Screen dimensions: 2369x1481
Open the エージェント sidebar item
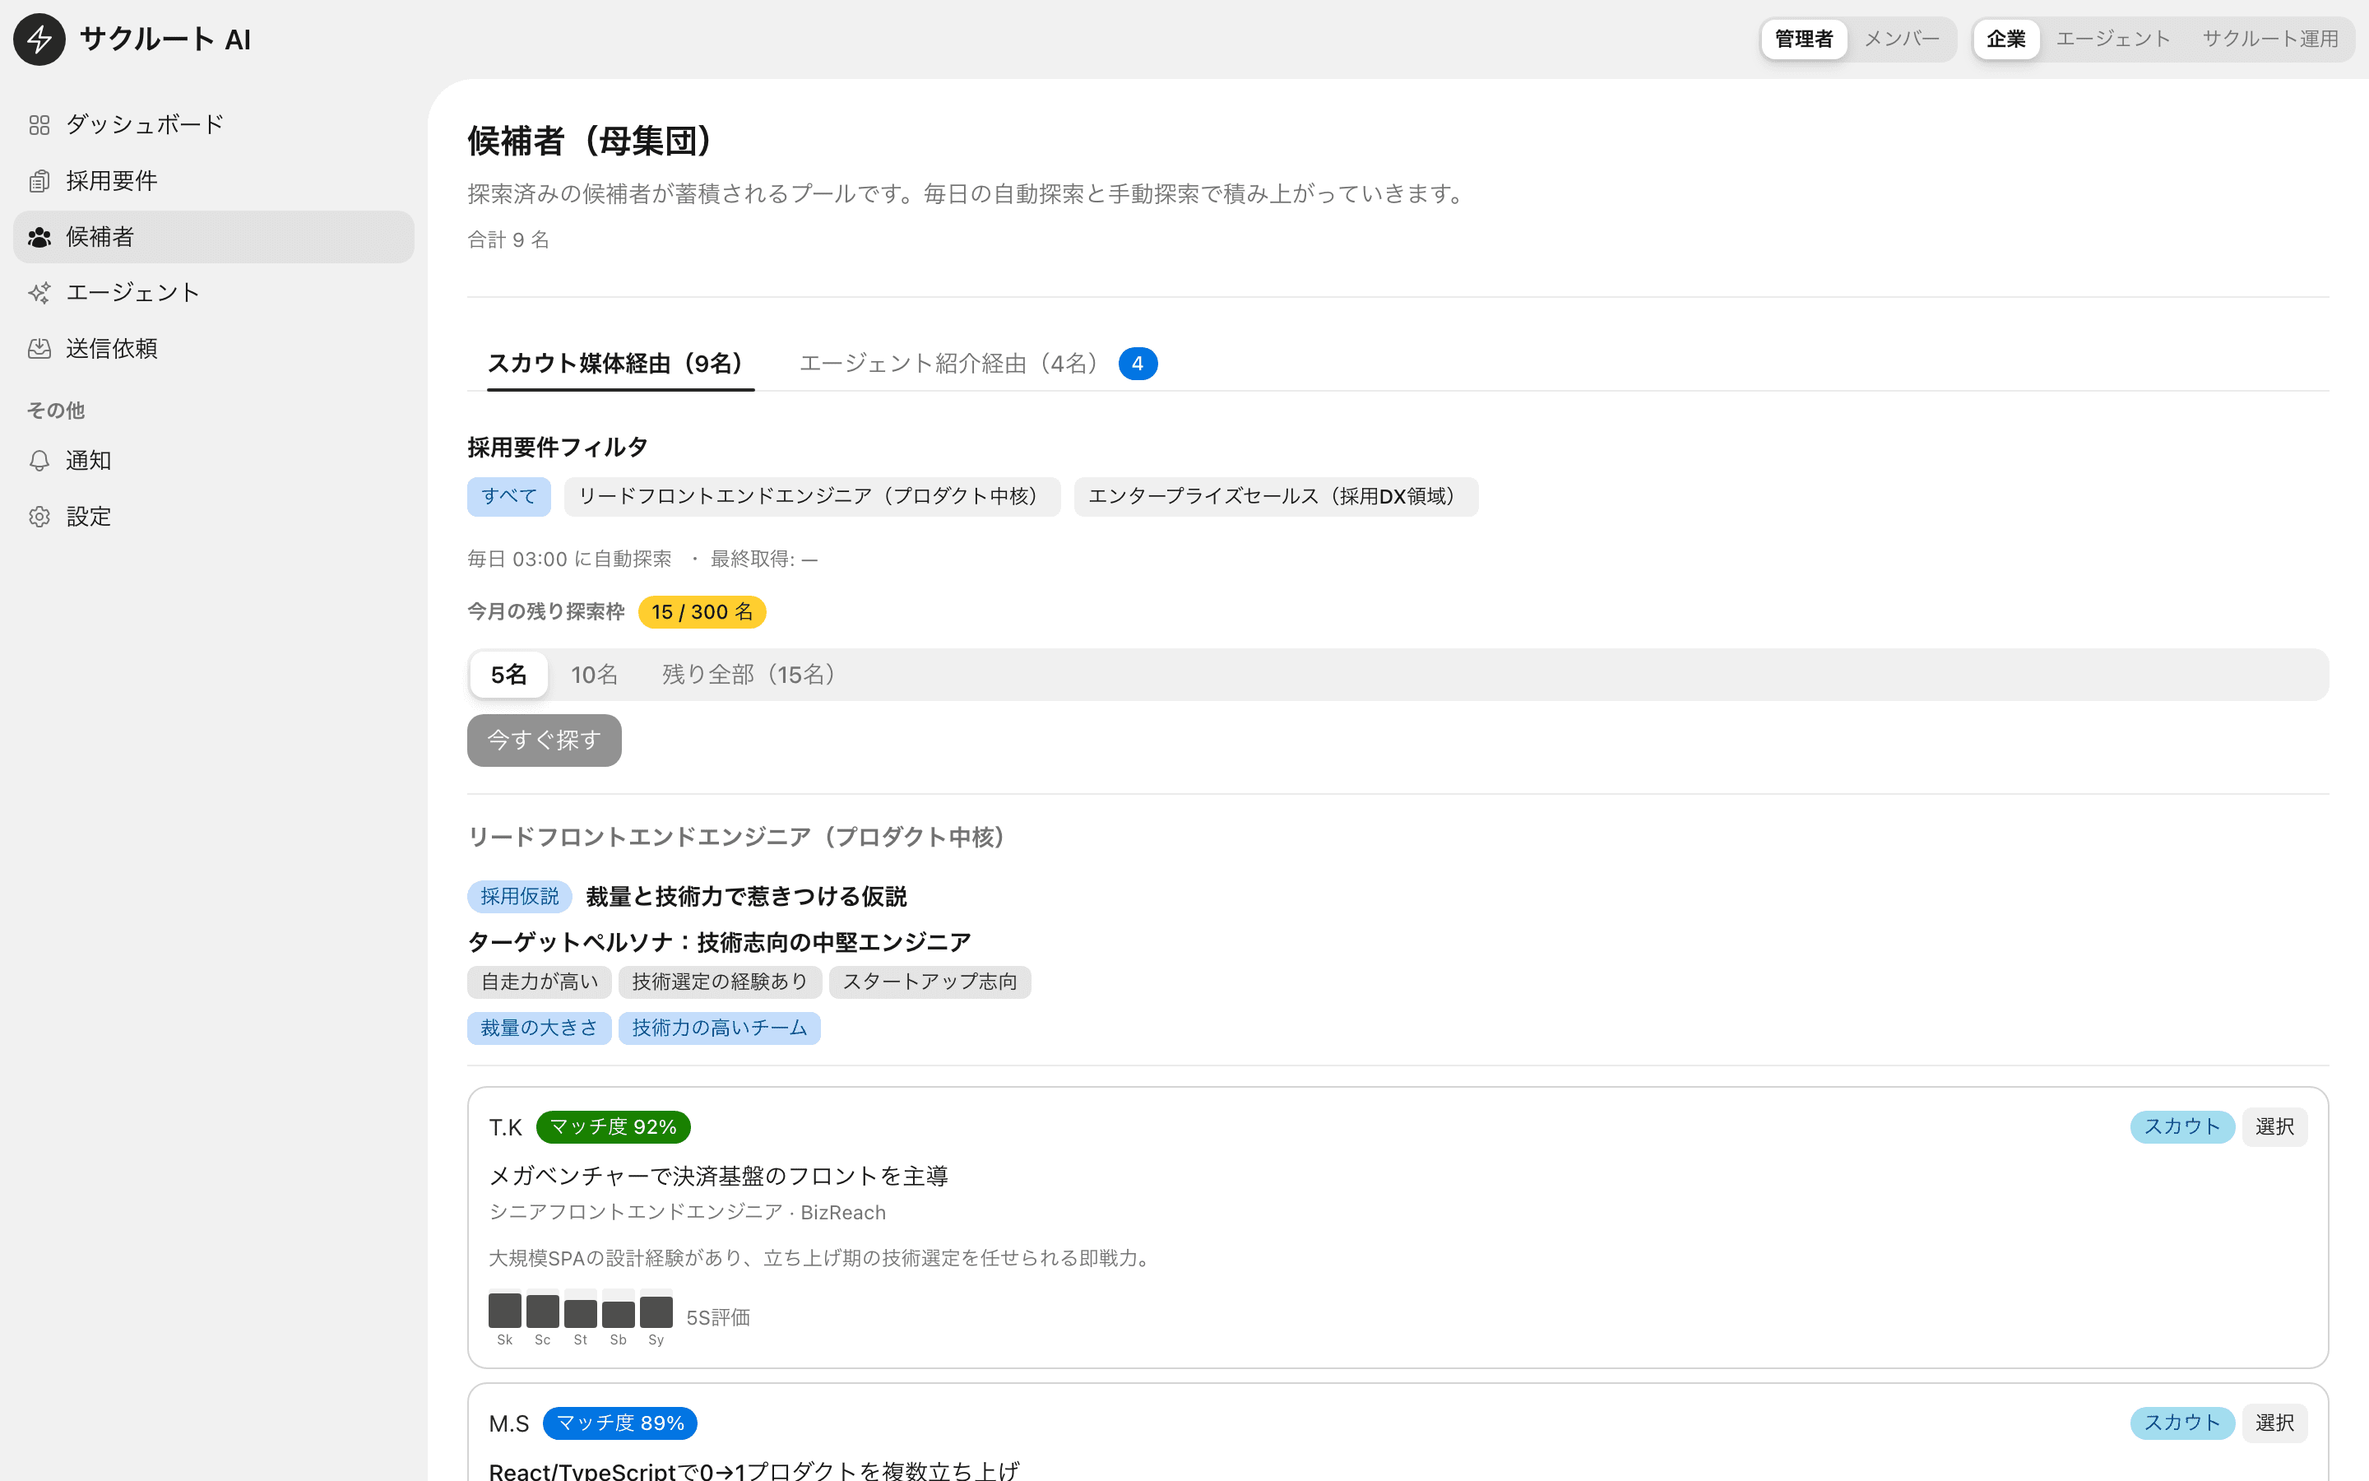tap(213, 293)
